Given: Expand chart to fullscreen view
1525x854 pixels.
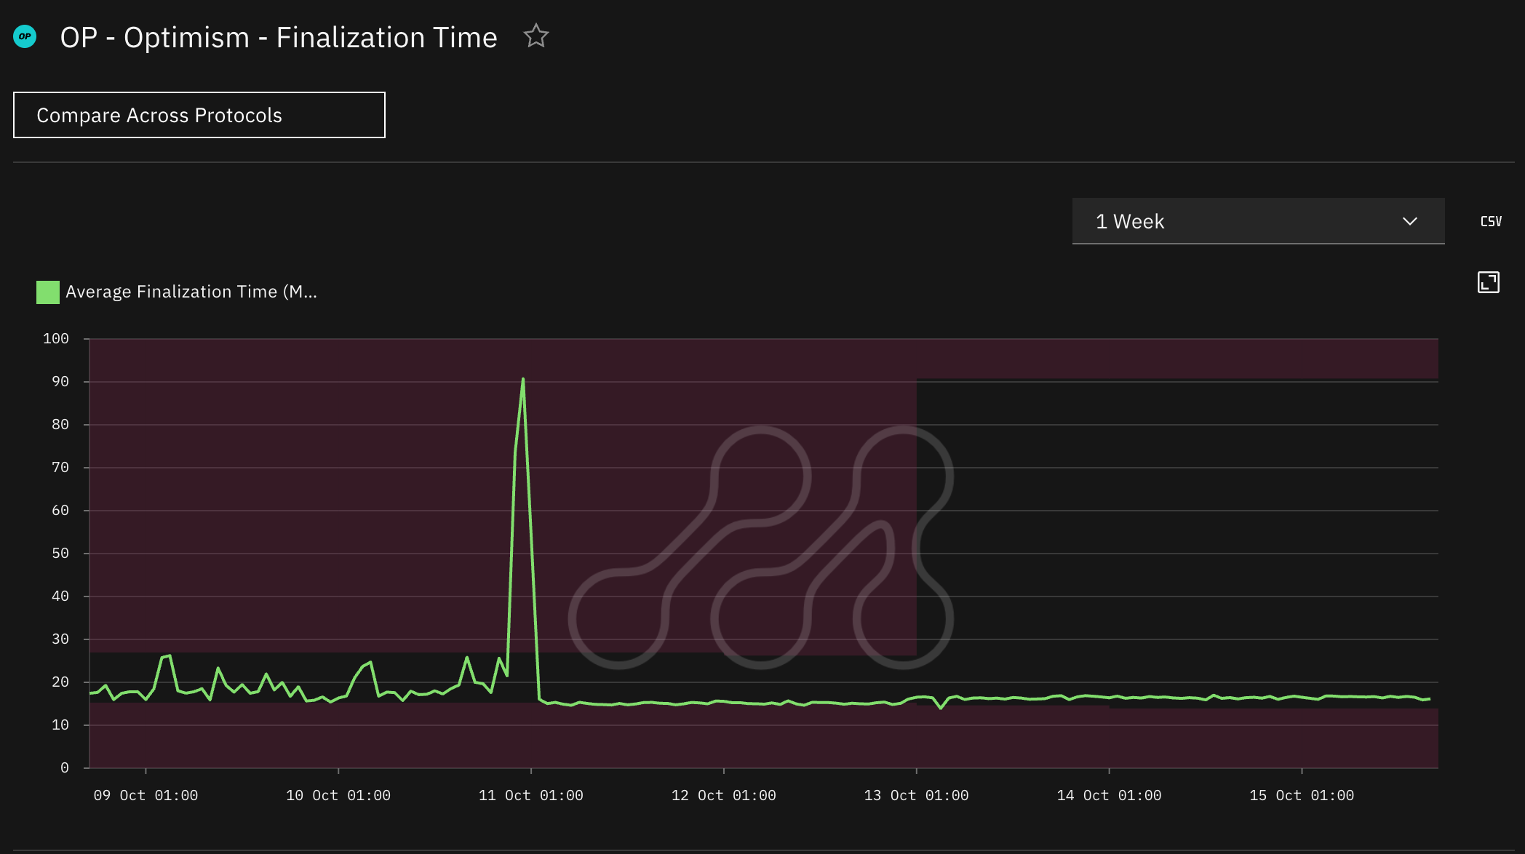Looking at the screenshot, I should coord(1488,282).
